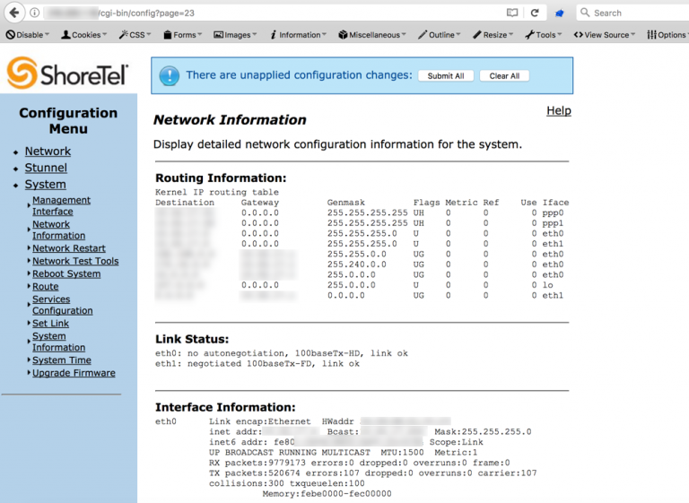This screenshot has width=689, height=503.
Task: Select Upgrade Firmware in the System menu
Action: (x=74, y=373)
